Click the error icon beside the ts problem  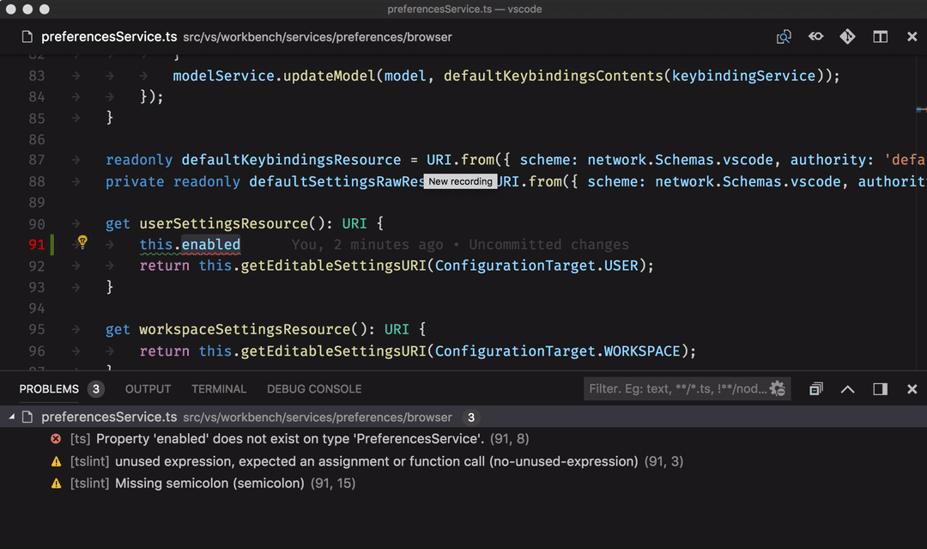click(x=55, y=438)
